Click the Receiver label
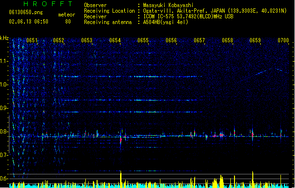The height and width of the screenshot is (188, 295). [95, 16]
